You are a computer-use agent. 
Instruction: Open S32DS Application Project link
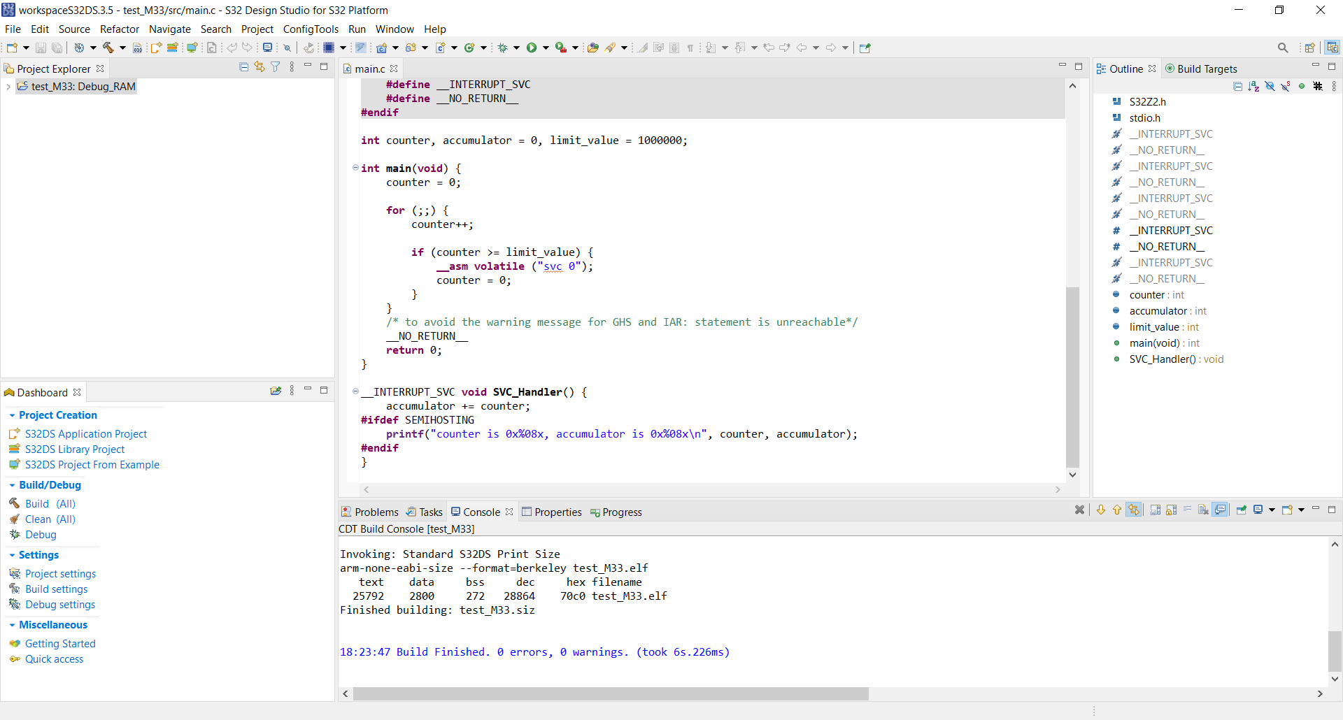(86, 434)
